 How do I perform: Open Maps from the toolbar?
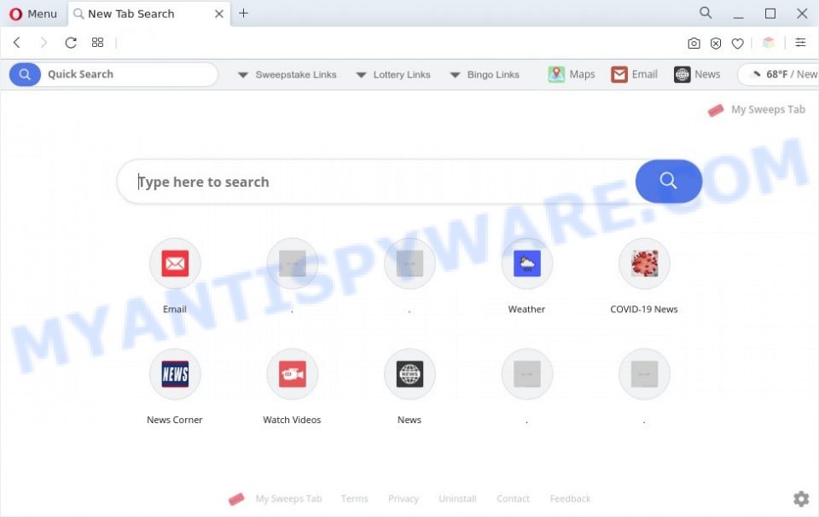(x=572, y=75)
